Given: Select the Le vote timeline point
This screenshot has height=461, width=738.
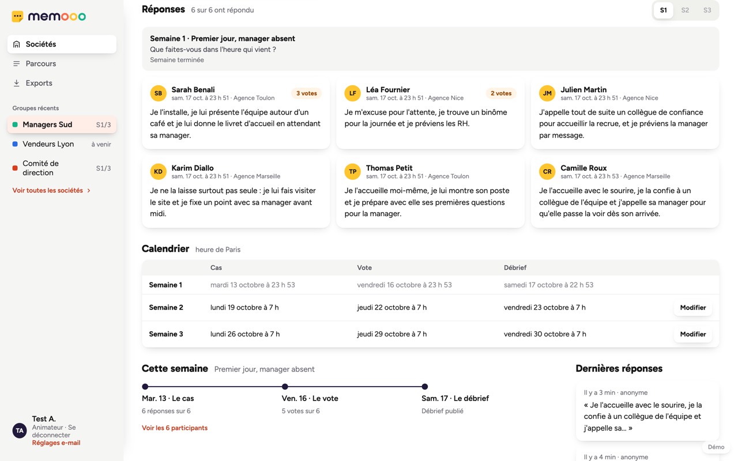Looking at the screenshot, I should [x=285, y=387].
